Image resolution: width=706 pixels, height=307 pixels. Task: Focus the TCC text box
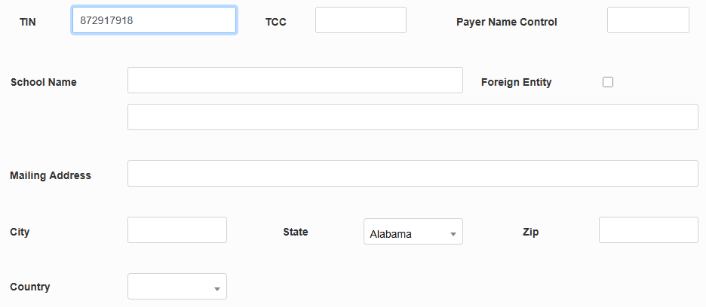click(361, 20)
